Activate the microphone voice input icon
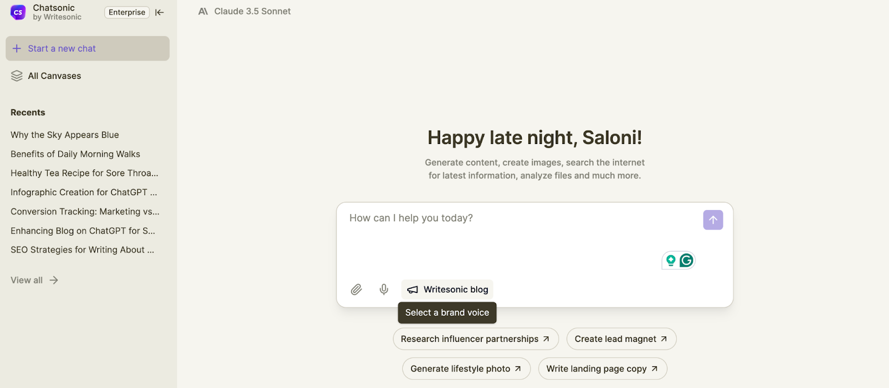Screen dimensions: 889x388 (384, 290)
